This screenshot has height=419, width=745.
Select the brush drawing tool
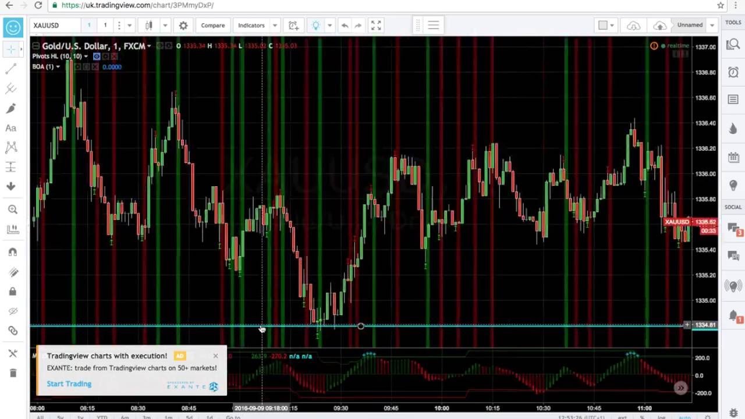point(11,108)
